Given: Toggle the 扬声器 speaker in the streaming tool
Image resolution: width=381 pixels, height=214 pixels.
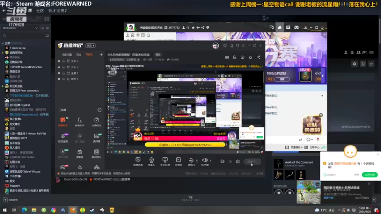Looking at the screenshot, I should pyautogui.click(x=205, y=162).
